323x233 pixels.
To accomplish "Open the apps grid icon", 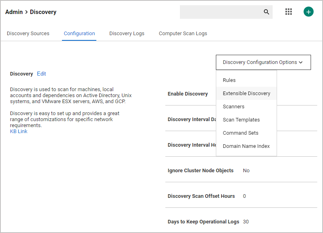I will pos(289,12).
